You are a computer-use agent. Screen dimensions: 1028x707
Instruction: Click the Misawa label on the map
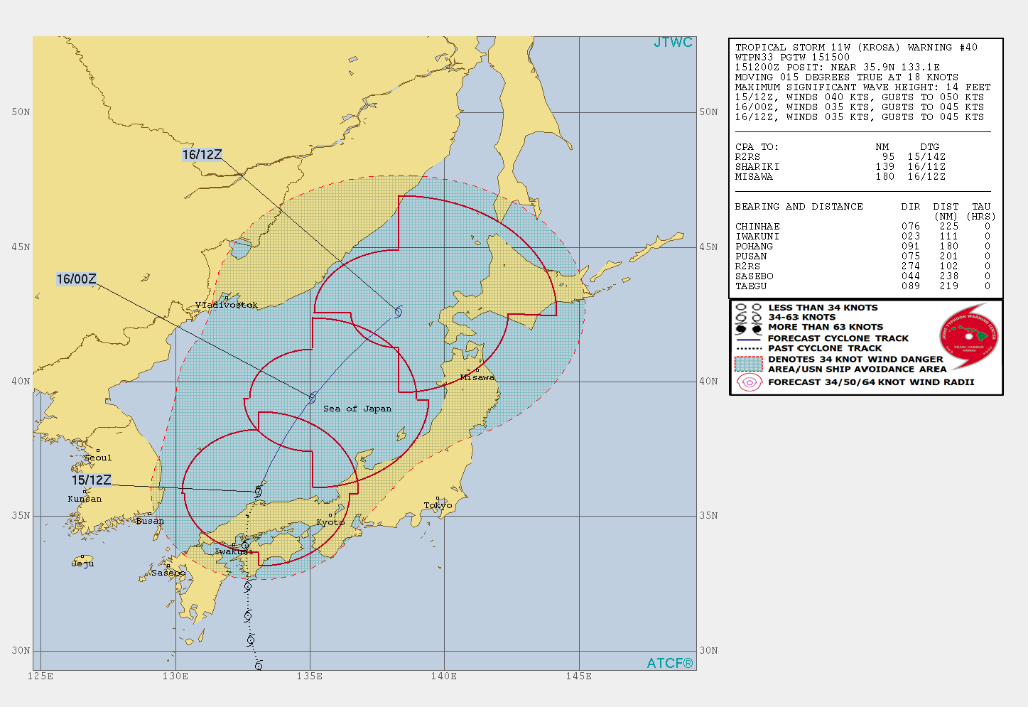[477, 377]
